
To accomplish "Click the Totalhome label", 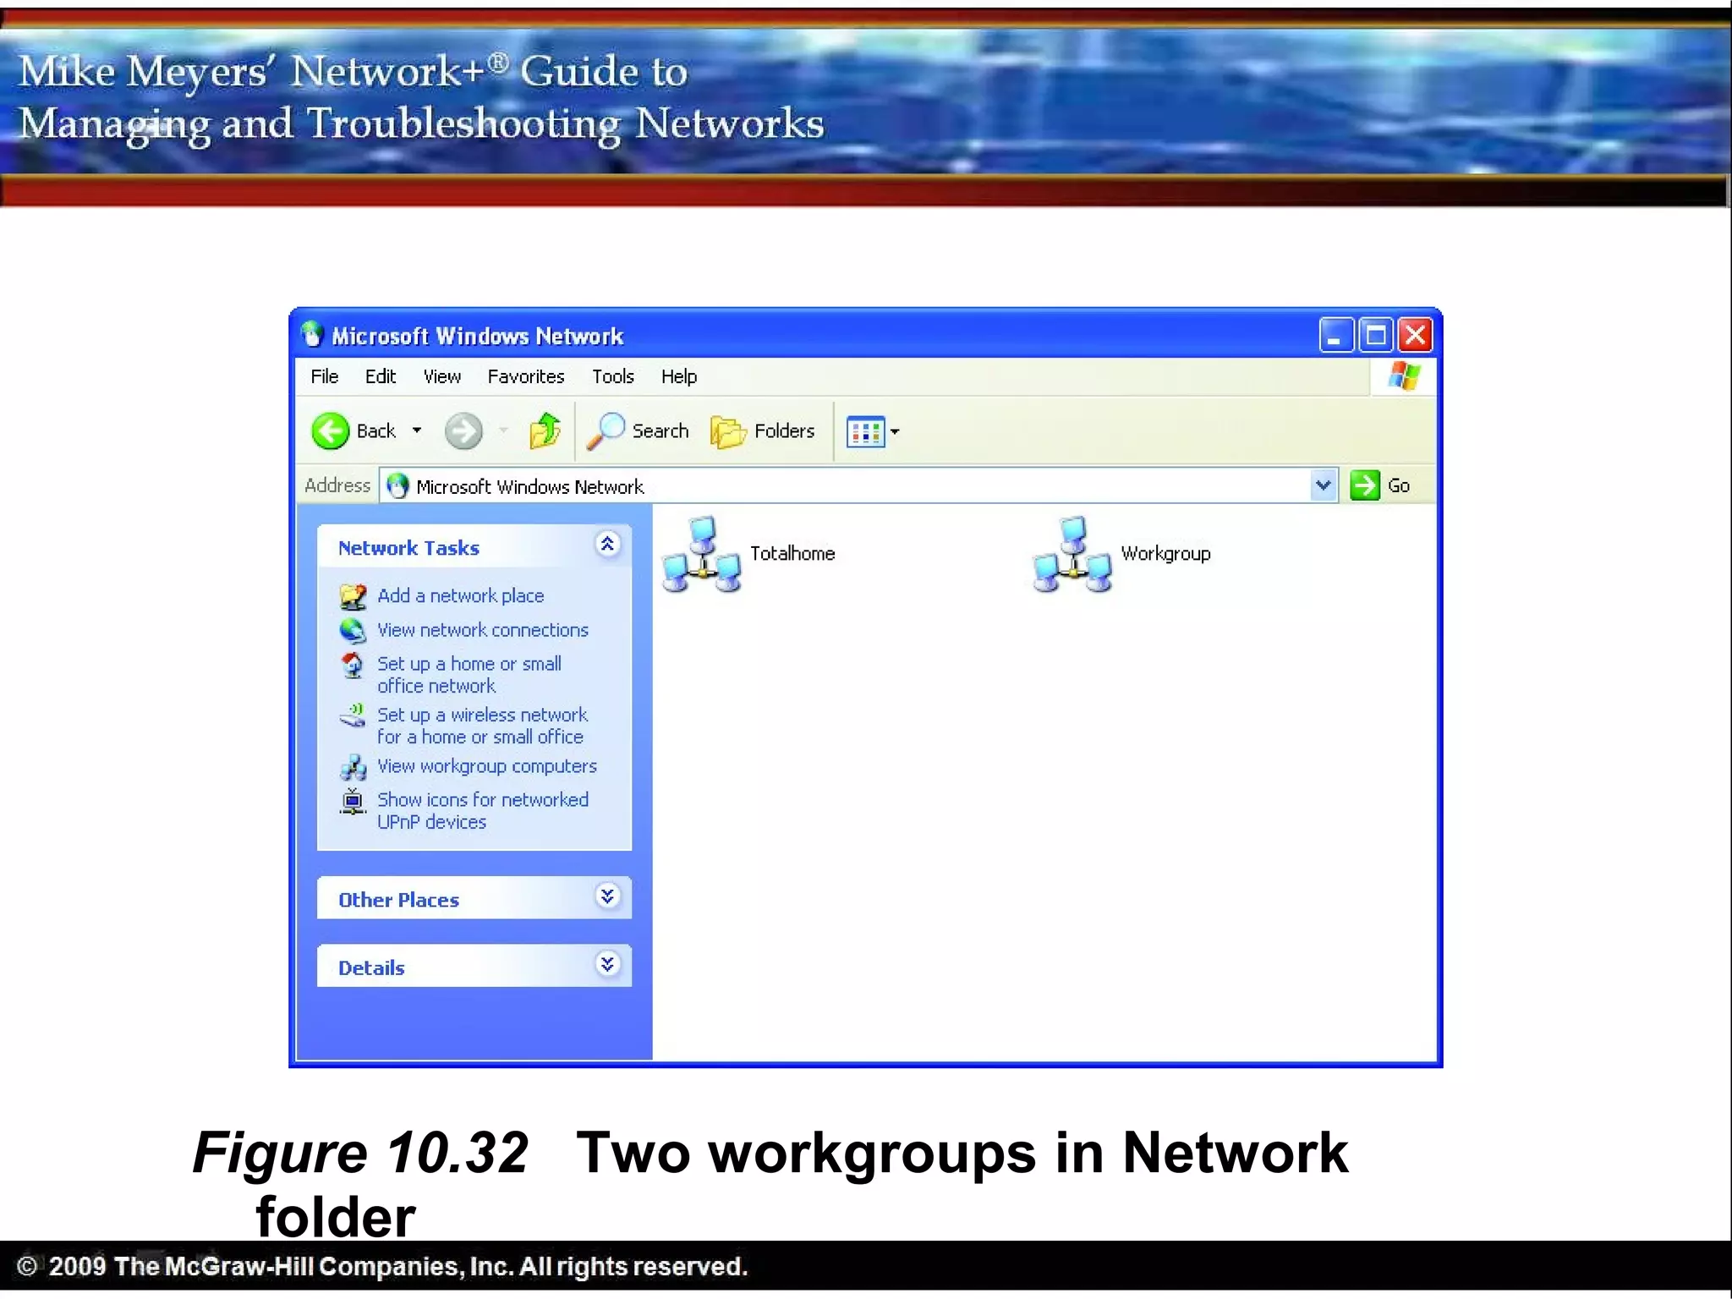I will point(792,553).
